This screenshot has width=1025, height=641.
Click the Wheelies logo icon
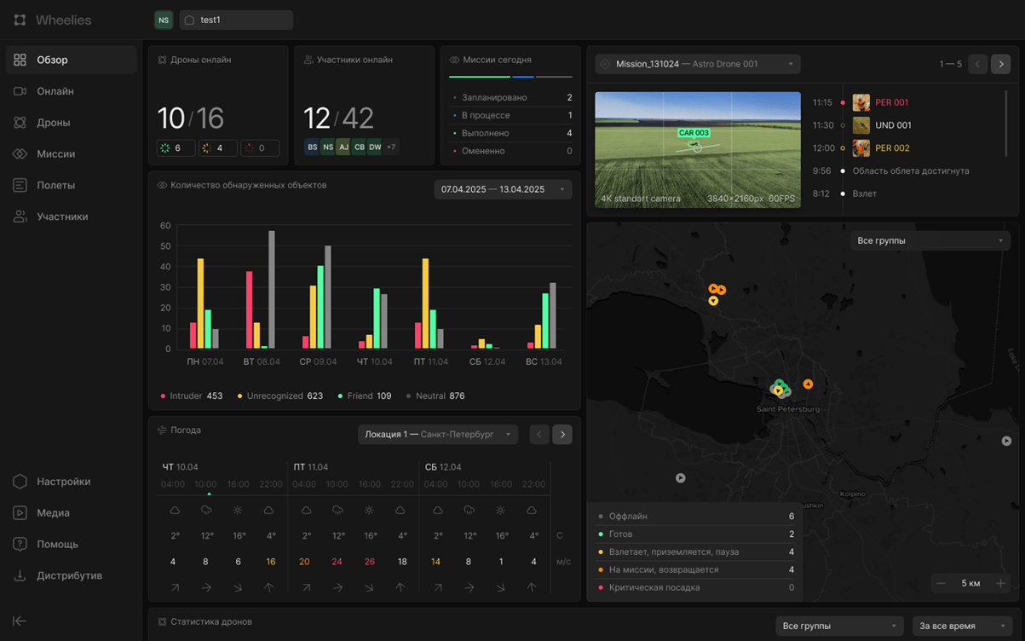tap(20, 20)
